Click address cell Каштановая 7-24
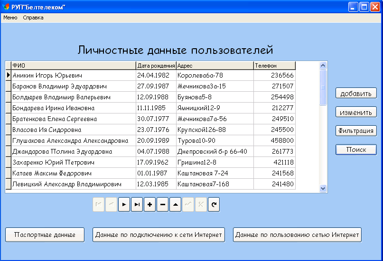The width and height of the screenshot is (383, 261). (x=215, y=173)
